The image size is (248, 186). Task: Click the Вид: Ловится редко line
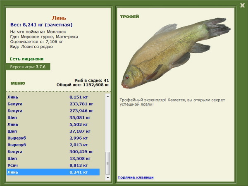coord(31,47)
